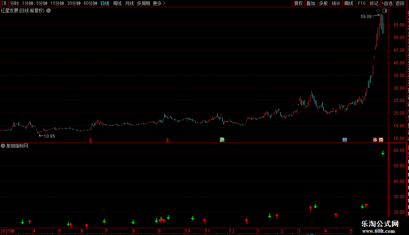Viewport: 409px width, 235px height.
Task: Select the 5分钟 period
Action: [x=42, y=3]
